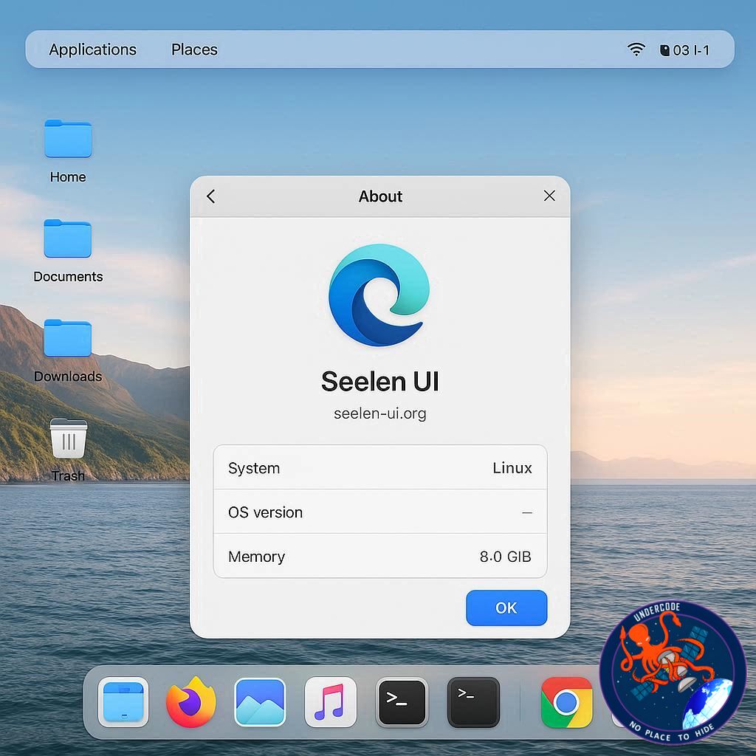
Task: Launch the file manager from dock
Action: click(123, 702)
